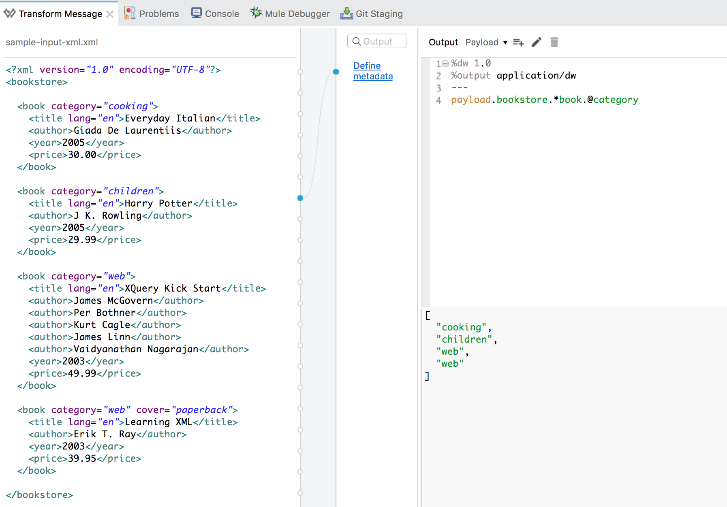
Task: Click the Mule Debugger bug icon
Action: pyautogui.click(x=256, y=13)
